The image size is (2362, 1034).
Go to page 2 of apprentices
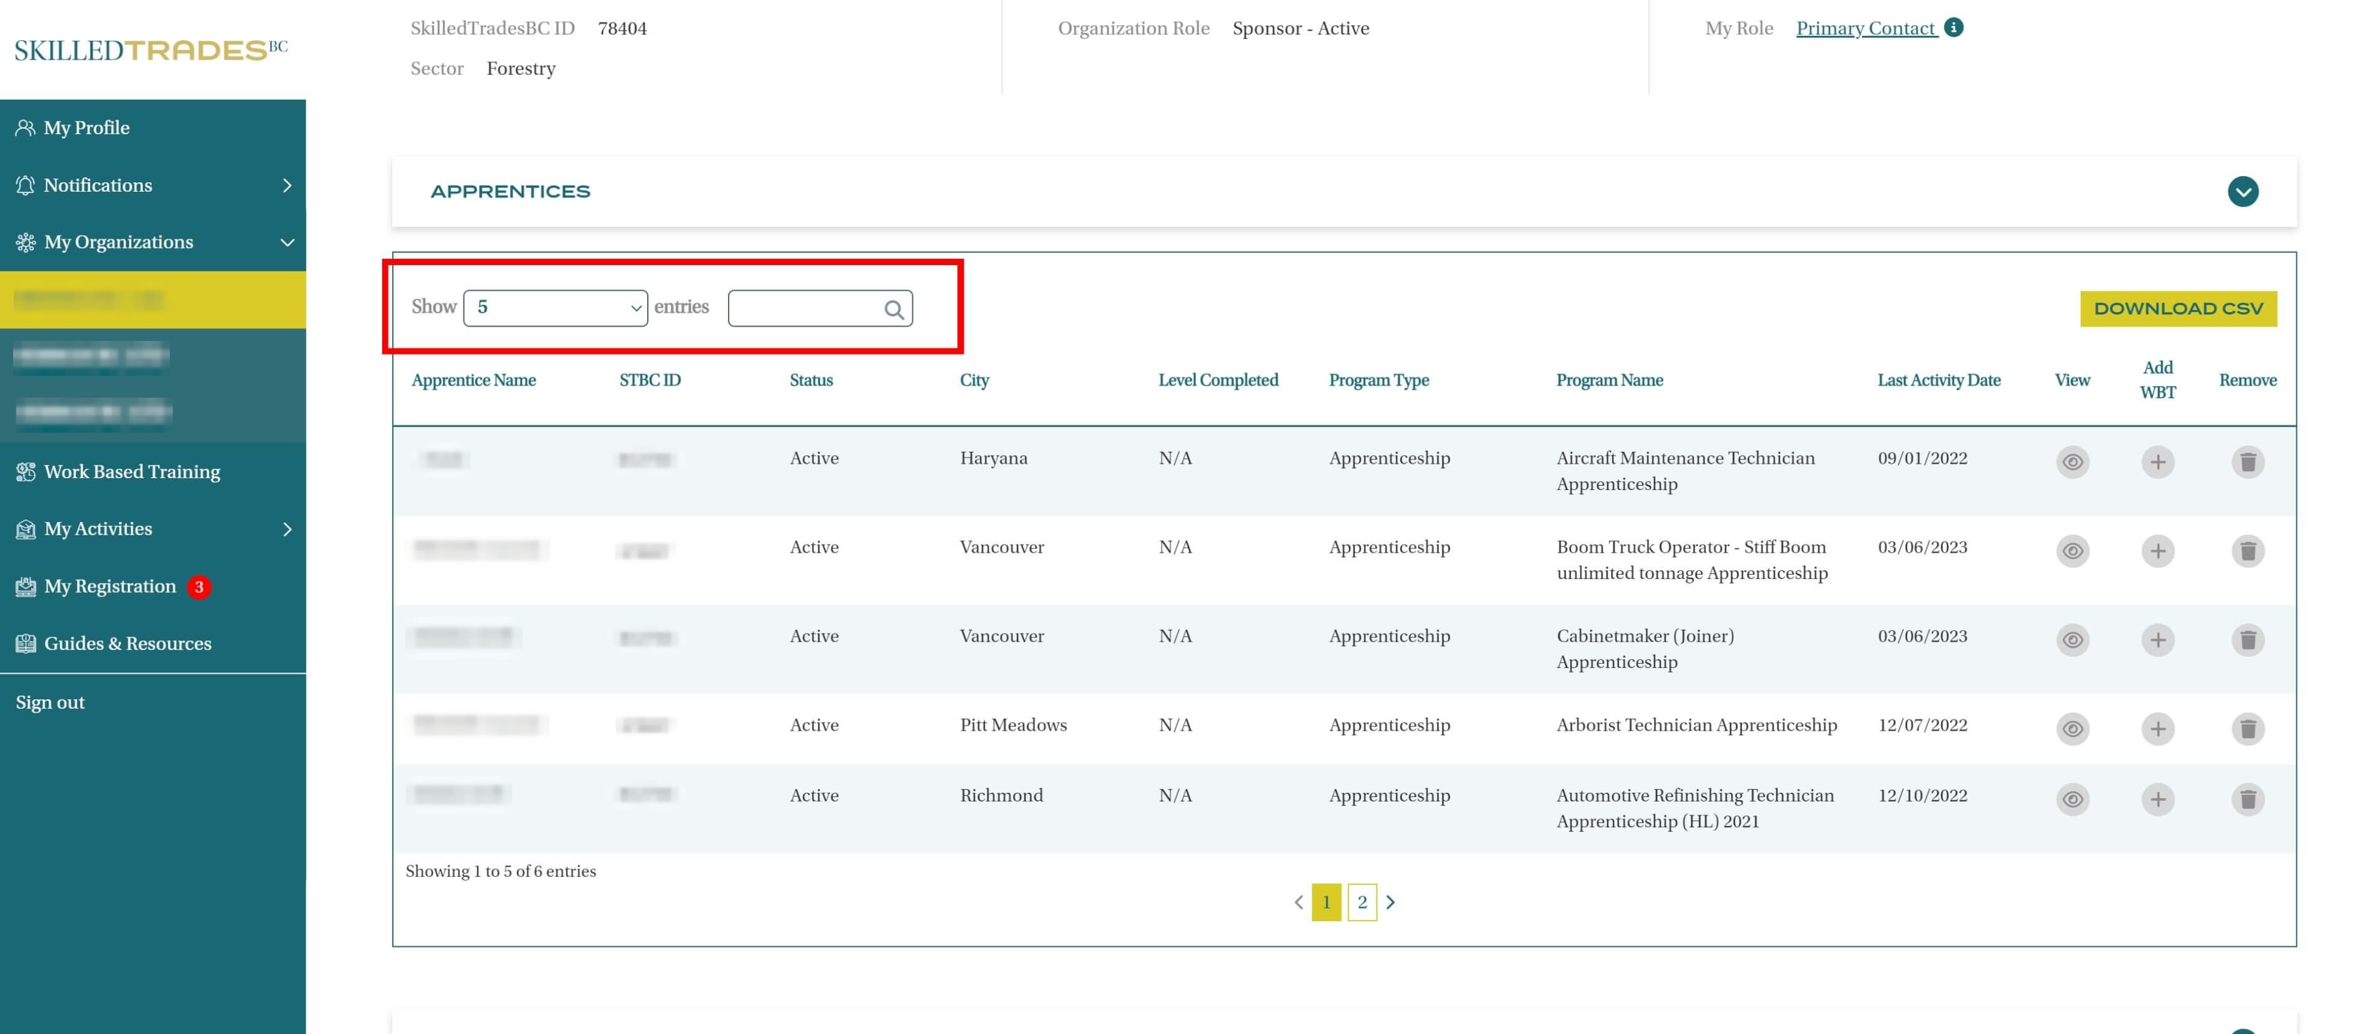tap(1361, 902)
